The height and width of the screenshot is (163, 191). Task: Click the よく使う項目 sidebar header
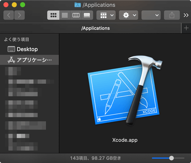[x=16, y=39]
